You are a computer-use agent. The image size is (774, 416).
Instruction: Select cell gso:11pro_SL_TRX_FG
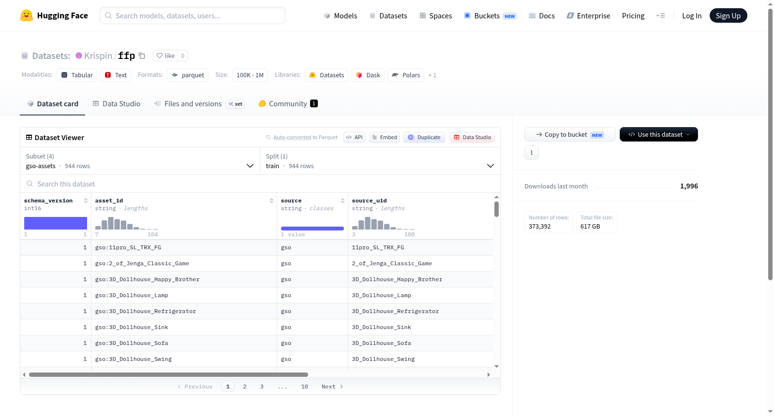(x=184, y=247)
